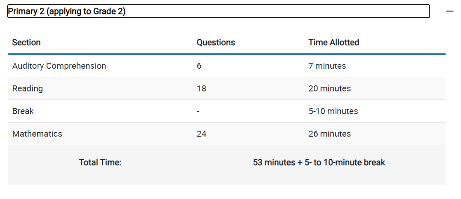Select the Questions column header

[216, 43]
